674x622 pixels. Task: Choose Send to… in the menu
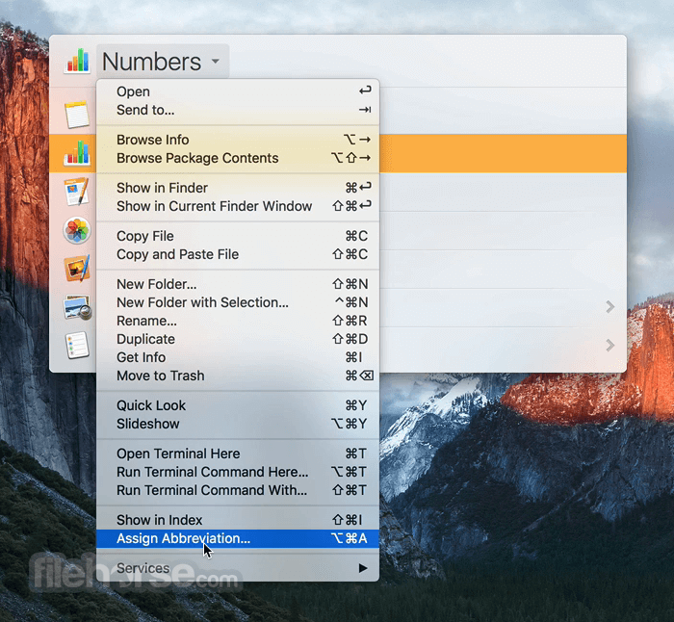click(238, 110)
